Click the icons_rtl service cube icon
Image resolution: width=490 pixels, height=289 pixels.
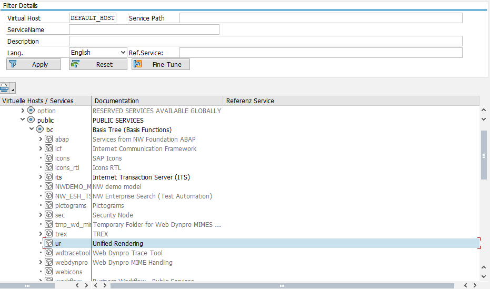[49, 167]
